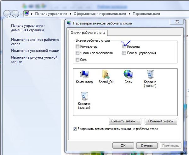
Task: Click the control panel icon in the address bar
Action: 27,14
